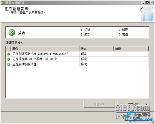The height and width of the screenshot is (124, 155).
Task: Click the "0 警告" summary text
Action: click(x=123, y=34)
